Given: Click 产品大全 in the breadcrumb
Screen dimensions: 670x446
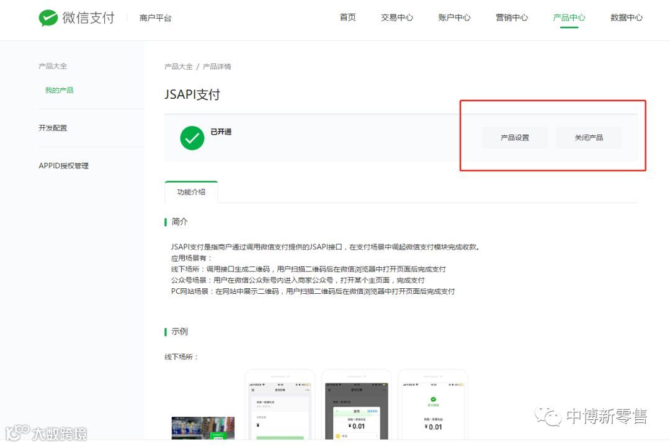Looking at the screenshot, I should 179,66.
